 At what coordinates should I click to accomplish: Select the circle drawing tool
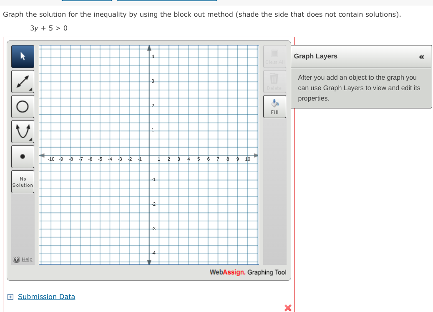[x=23, y=106]
